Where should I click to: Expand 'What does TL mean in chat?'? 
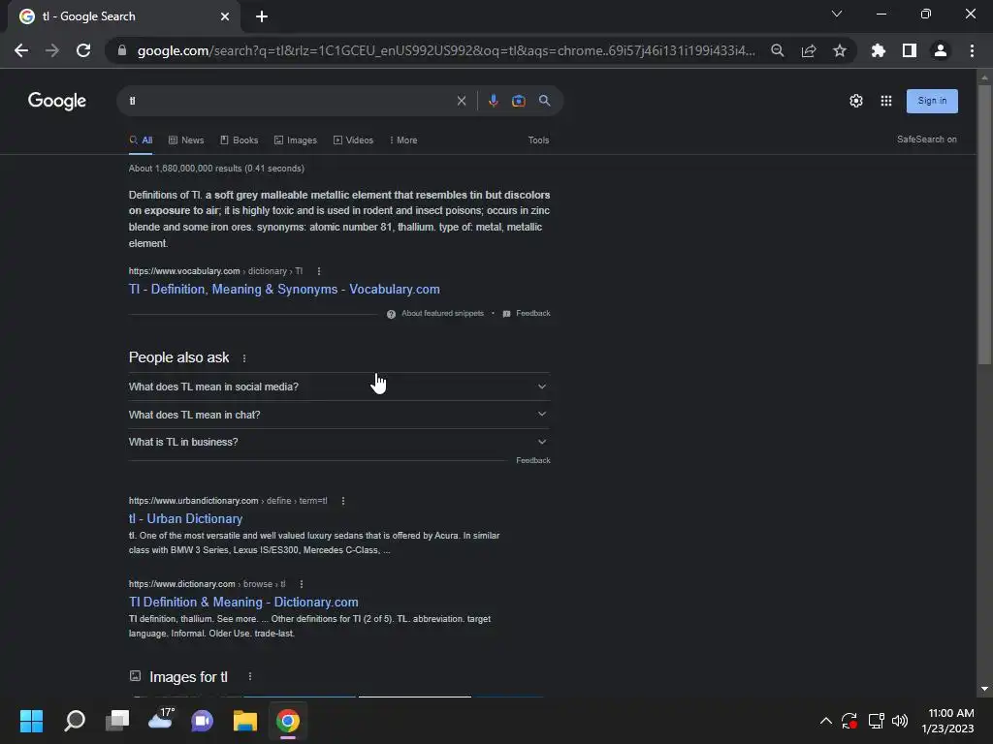[x=338, y=415]
